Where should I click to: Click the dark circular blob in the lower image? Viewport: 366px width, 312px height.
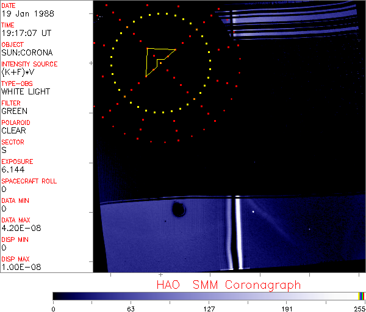tap(179, 210)
